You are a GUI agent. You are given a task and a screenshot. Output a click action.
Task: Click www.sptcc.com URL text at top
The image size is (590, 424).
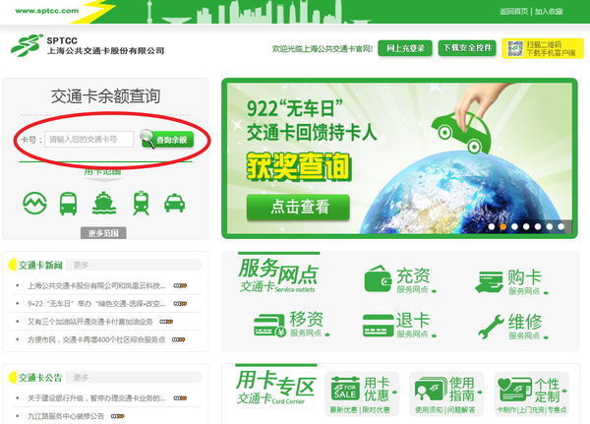pos(46,11)
